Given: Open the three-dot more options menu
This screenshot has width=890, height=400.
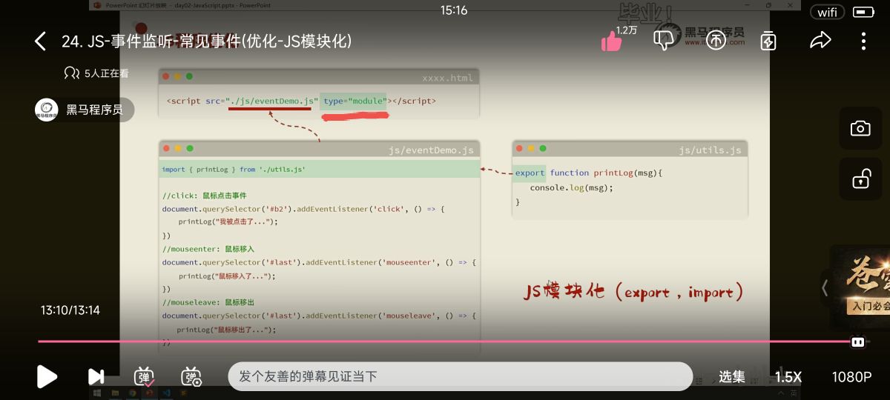Looking at the screenshot, I should tap(864, 41).
